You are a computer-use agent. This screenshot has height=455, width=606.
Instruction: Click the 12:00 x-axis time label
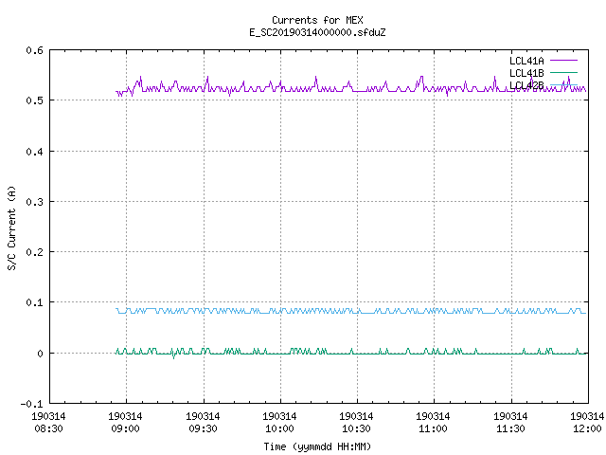point(587,428)
